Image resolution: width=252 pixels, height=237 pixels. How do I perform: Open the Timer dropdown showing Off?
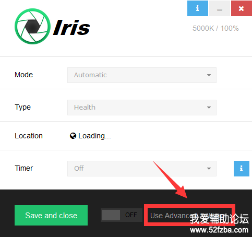[142, 169]
